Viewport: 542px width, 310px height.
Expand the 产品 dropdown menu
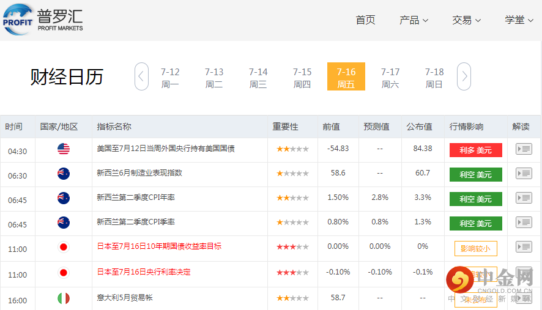tap(414, 20)
